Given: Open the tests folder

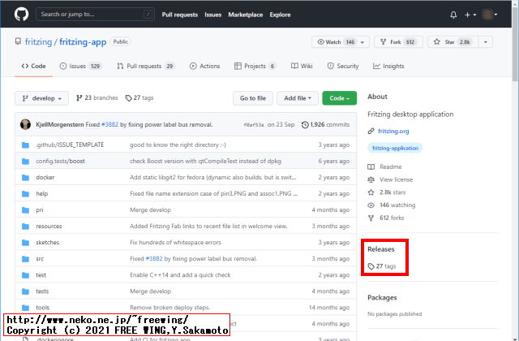Looking at the screenshot, I should (42, 291).
